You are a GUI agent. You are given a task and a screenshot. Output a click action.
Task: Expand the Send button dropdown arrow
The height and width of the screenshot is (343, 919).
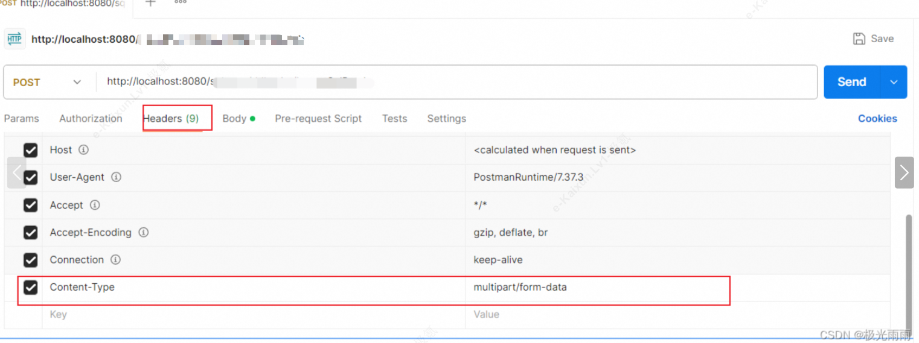click(x=894, y=82)
